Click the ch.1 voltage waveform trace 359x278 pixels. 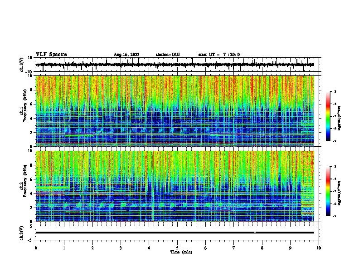coord(175,65)
